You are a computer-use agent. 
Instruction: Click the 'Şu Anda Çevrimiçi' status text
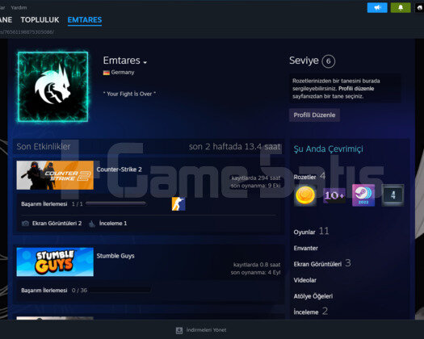[328, 149]
